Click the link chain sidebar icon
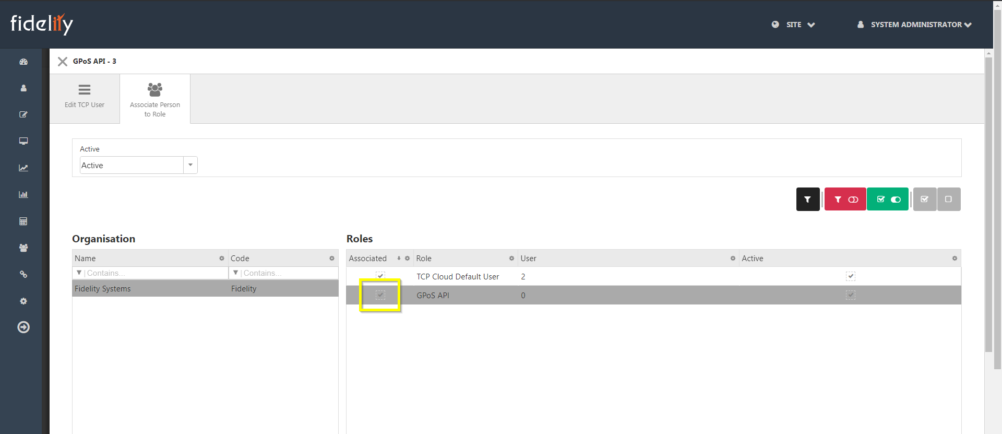The height and width of the screenshot is (434, 1002). (x=23, y=274)
